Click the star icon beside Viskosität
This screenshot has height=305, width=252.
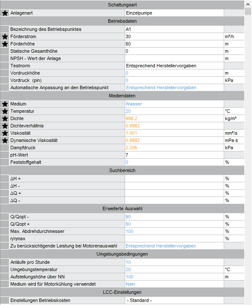5,133
